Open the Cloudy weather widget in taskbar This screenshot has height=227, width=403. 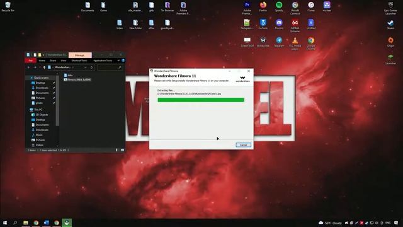[x=330, y=223]
